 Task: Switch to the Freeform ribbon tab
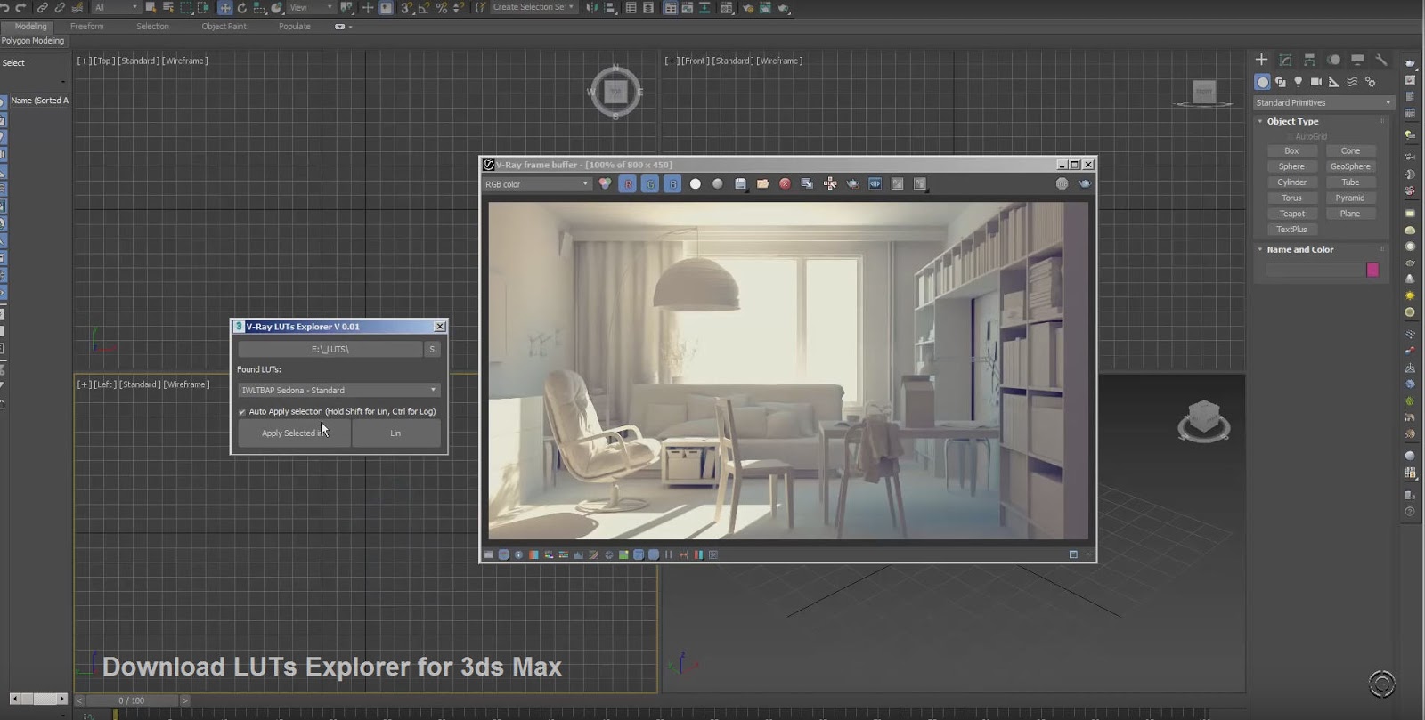coord(87,27)
